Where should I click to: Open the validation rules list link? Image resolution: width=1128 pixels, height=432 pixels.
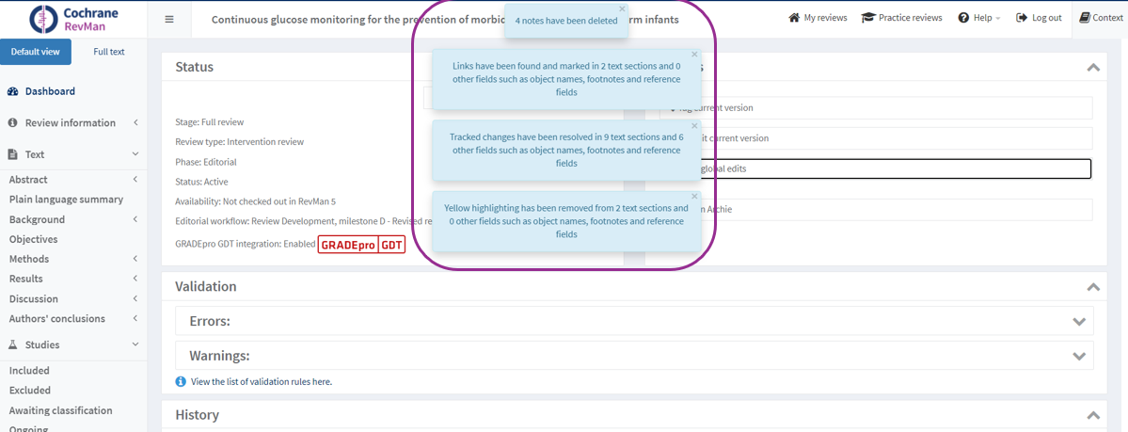point(261,382)
